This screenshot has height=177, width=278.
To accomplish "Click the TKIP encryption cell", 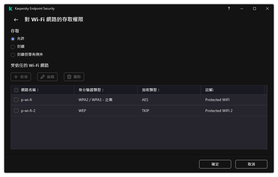I will pos(145,111).
